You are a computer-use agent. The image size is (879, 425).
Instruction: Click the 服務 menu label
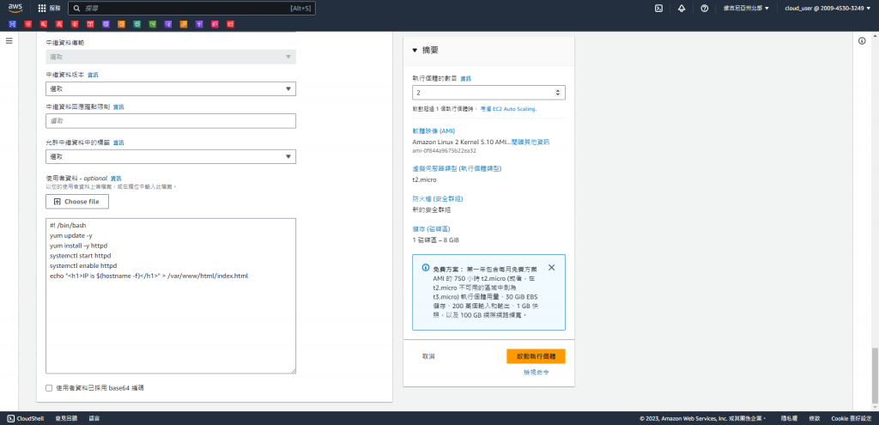pos(55,9)
